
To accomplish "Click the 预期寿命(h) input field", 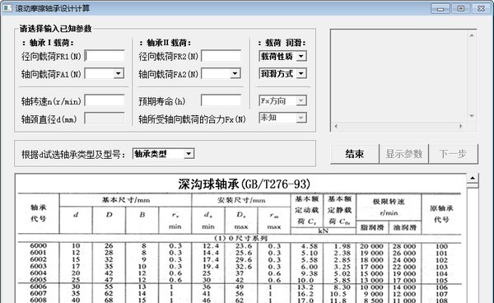I will [221, 100].
